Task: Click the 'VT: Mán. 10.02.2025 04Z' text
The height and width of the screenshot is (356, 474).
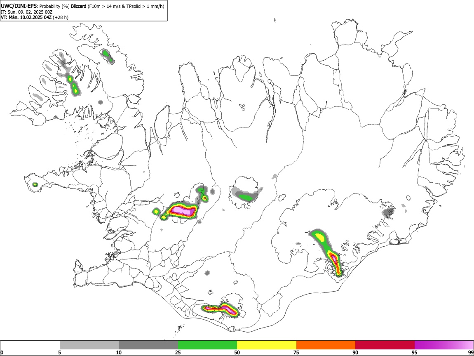Action: [26, 17]
